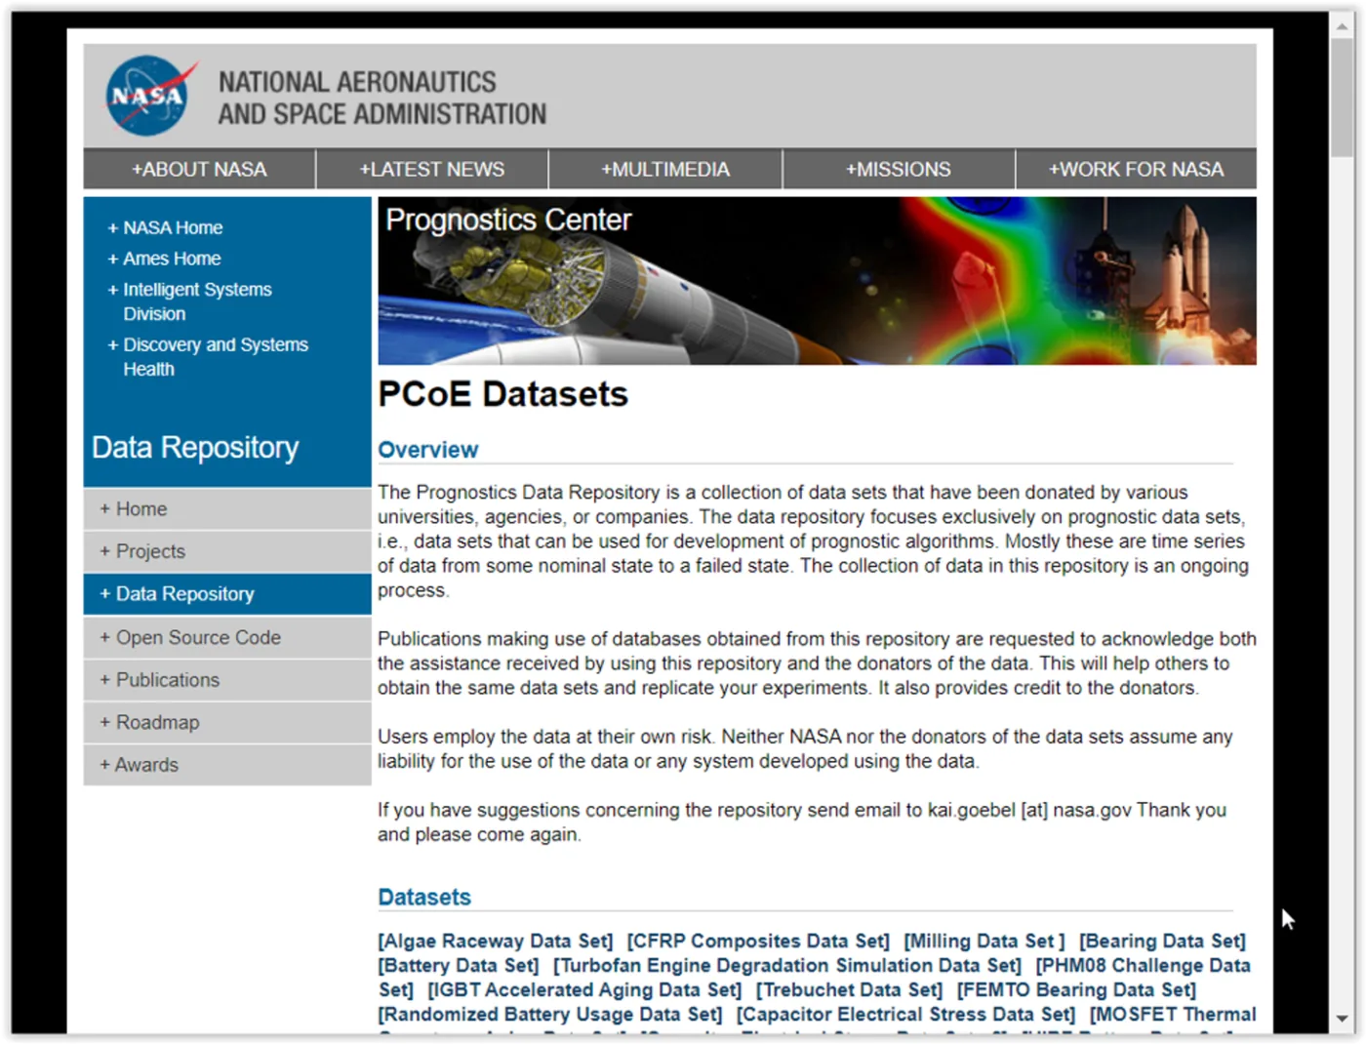Image resolution: width=1366 pixels, height=1044 pixels.
Task: Click the Prognostics Center banner image
Action: pyautogui.click(x=817, y=281)
